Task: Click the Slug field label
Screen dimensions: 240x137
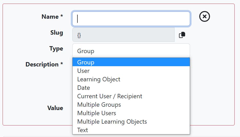Action: point(57,33)
